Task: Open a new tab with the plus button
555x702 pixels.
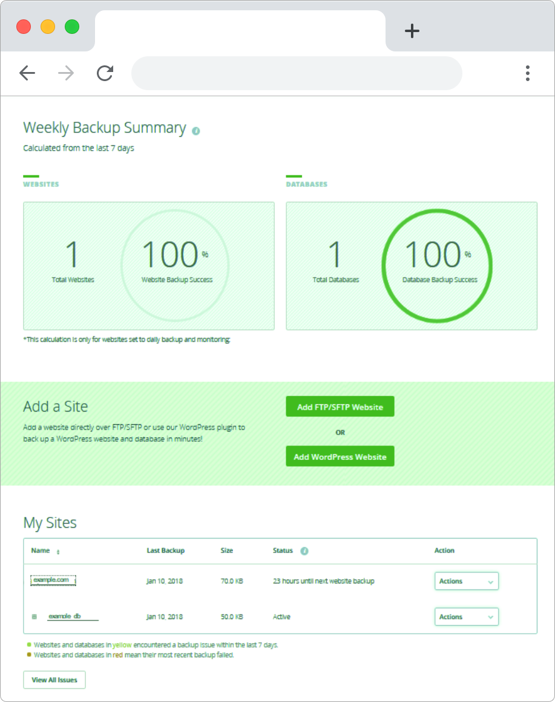Action: tap(412, 31)
